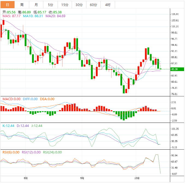Screen dimensions: 186x184
Task: Click the 8月 time axis marker
Action: [26, 178]
